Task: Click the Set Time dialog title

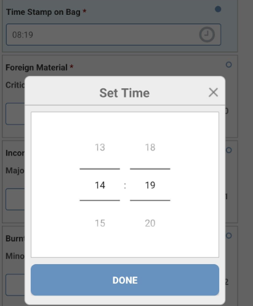Action: click(124, 93)
